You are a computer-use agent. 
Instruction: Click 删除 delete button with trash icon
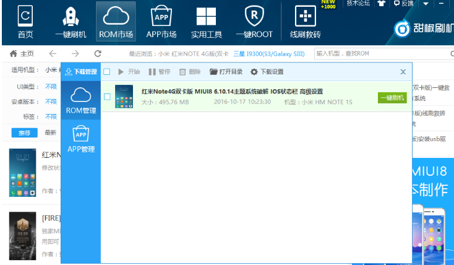pyautogui.click(x=190, y=72)
